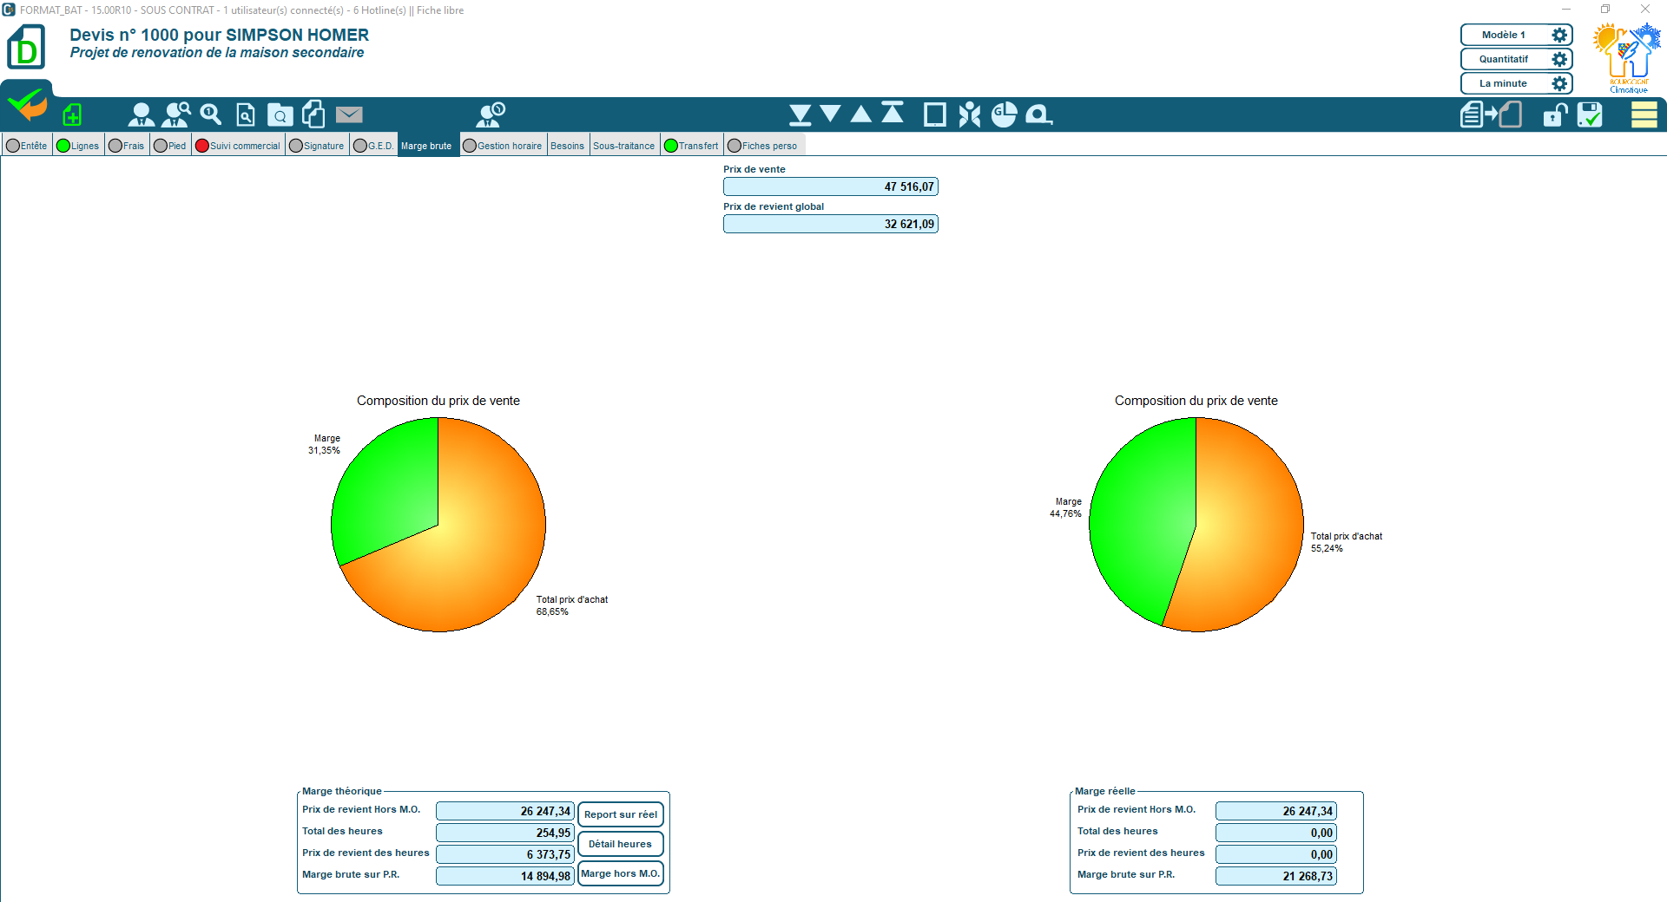
Task: Switch to the Transfert tab
Action: tap(692, 146)
